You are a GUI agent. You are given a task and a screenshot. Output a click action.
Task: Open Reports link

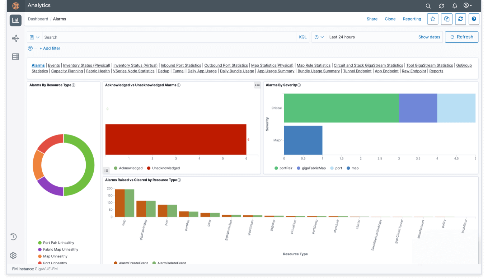pyautogui.click(x=436, y=71)
